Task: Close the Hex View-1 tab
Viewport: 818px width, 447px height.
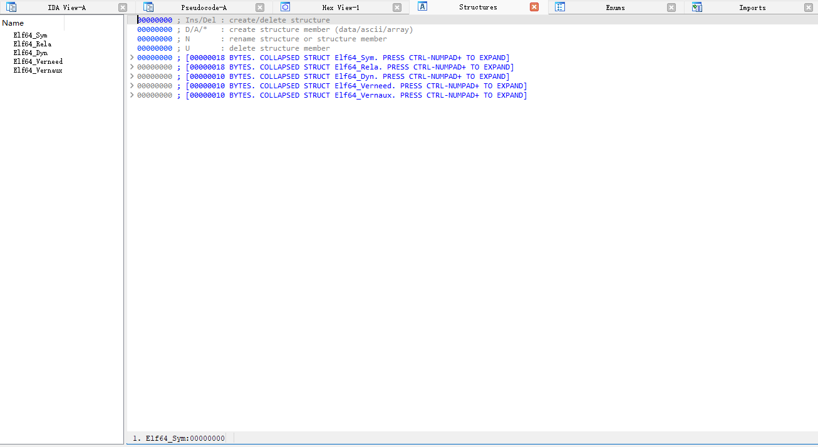Action: pyautogui.click(x=397, y=8)
